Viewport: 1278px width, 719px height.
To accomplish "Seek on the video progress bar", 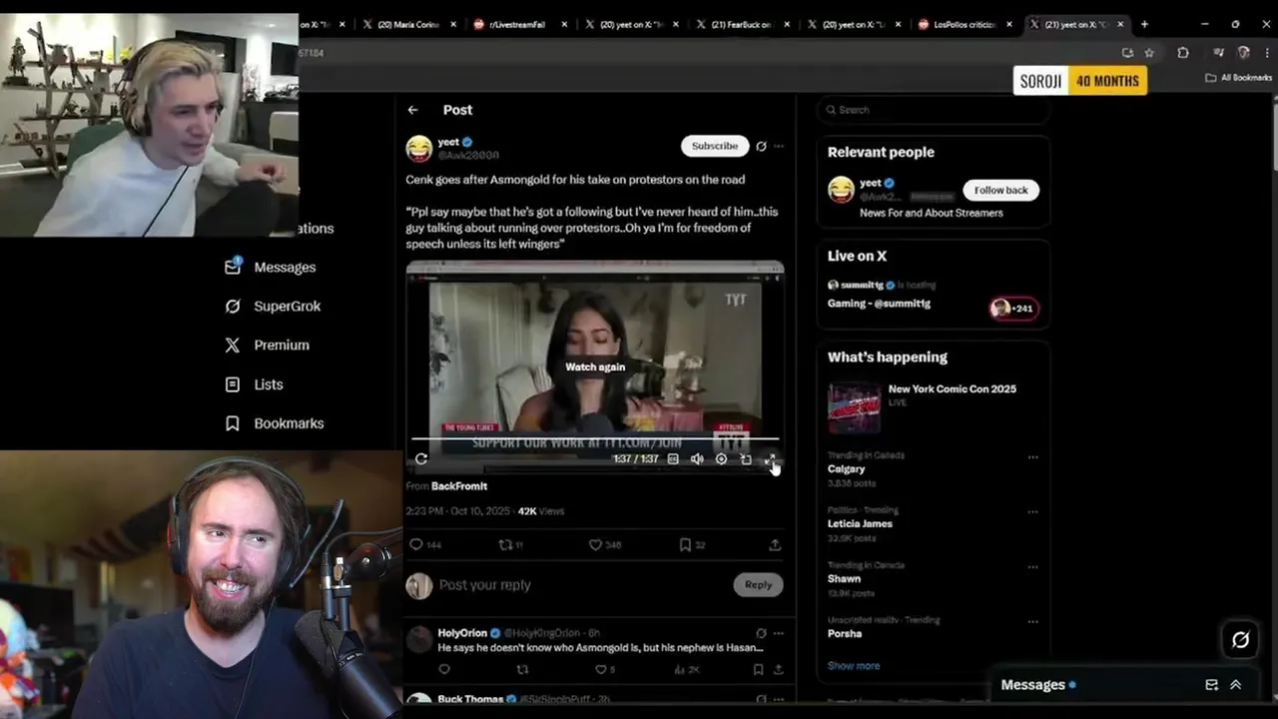I will click(595, 438).
